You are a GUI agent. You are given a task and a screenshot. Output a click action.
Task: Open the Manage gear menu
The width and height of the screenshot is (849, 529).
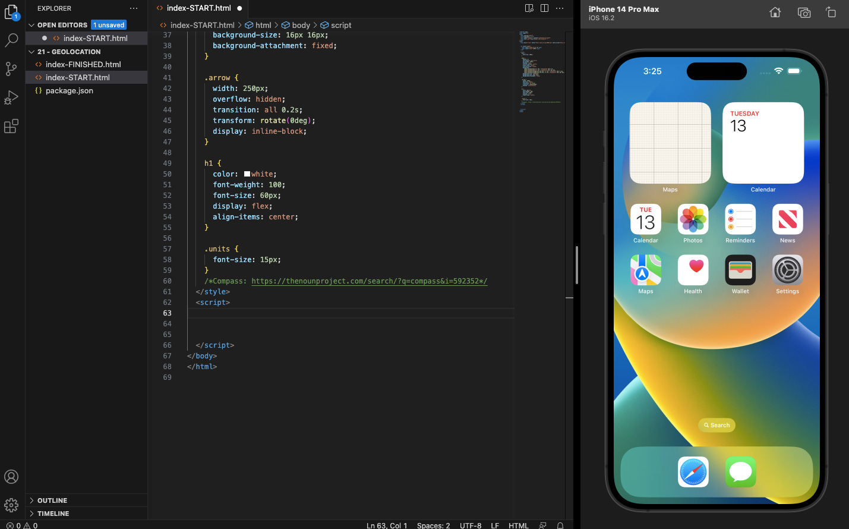pyautogui.click(x=12, y=505)
